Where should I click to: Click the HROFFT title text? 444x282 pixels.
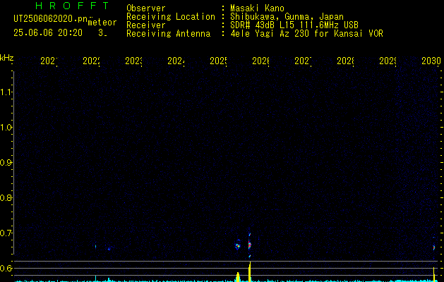72,6
